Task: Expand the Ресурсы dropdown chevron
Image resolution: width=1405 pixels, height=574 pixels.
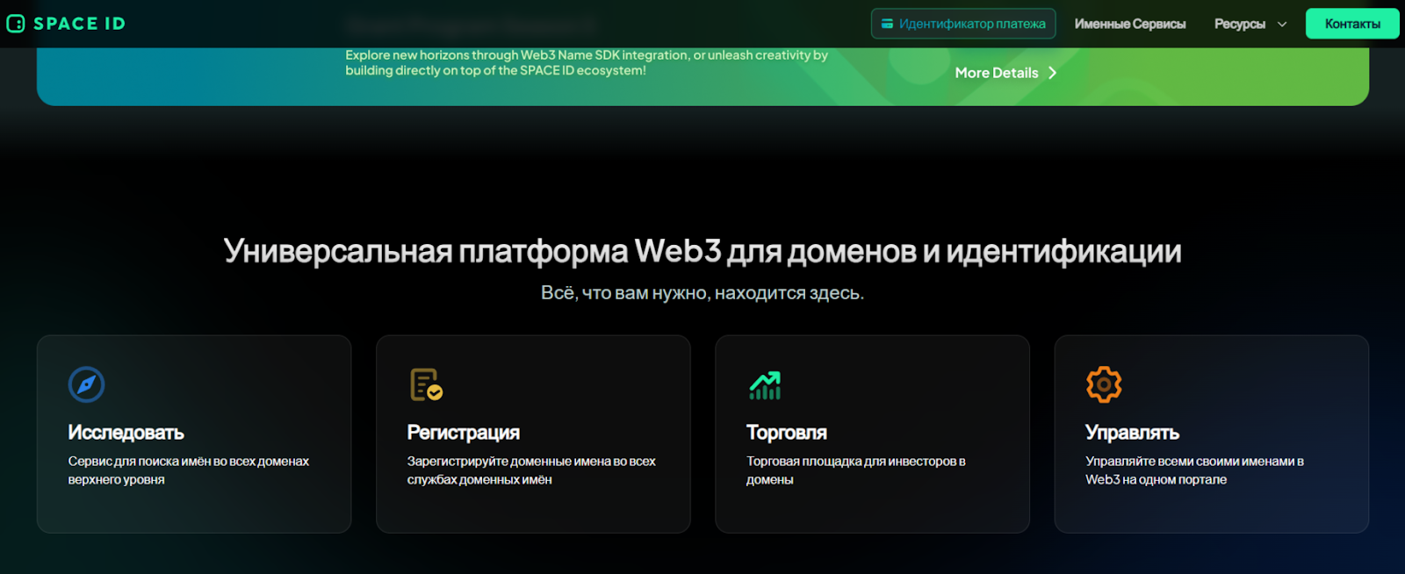Action: (x=1282, y=25)
